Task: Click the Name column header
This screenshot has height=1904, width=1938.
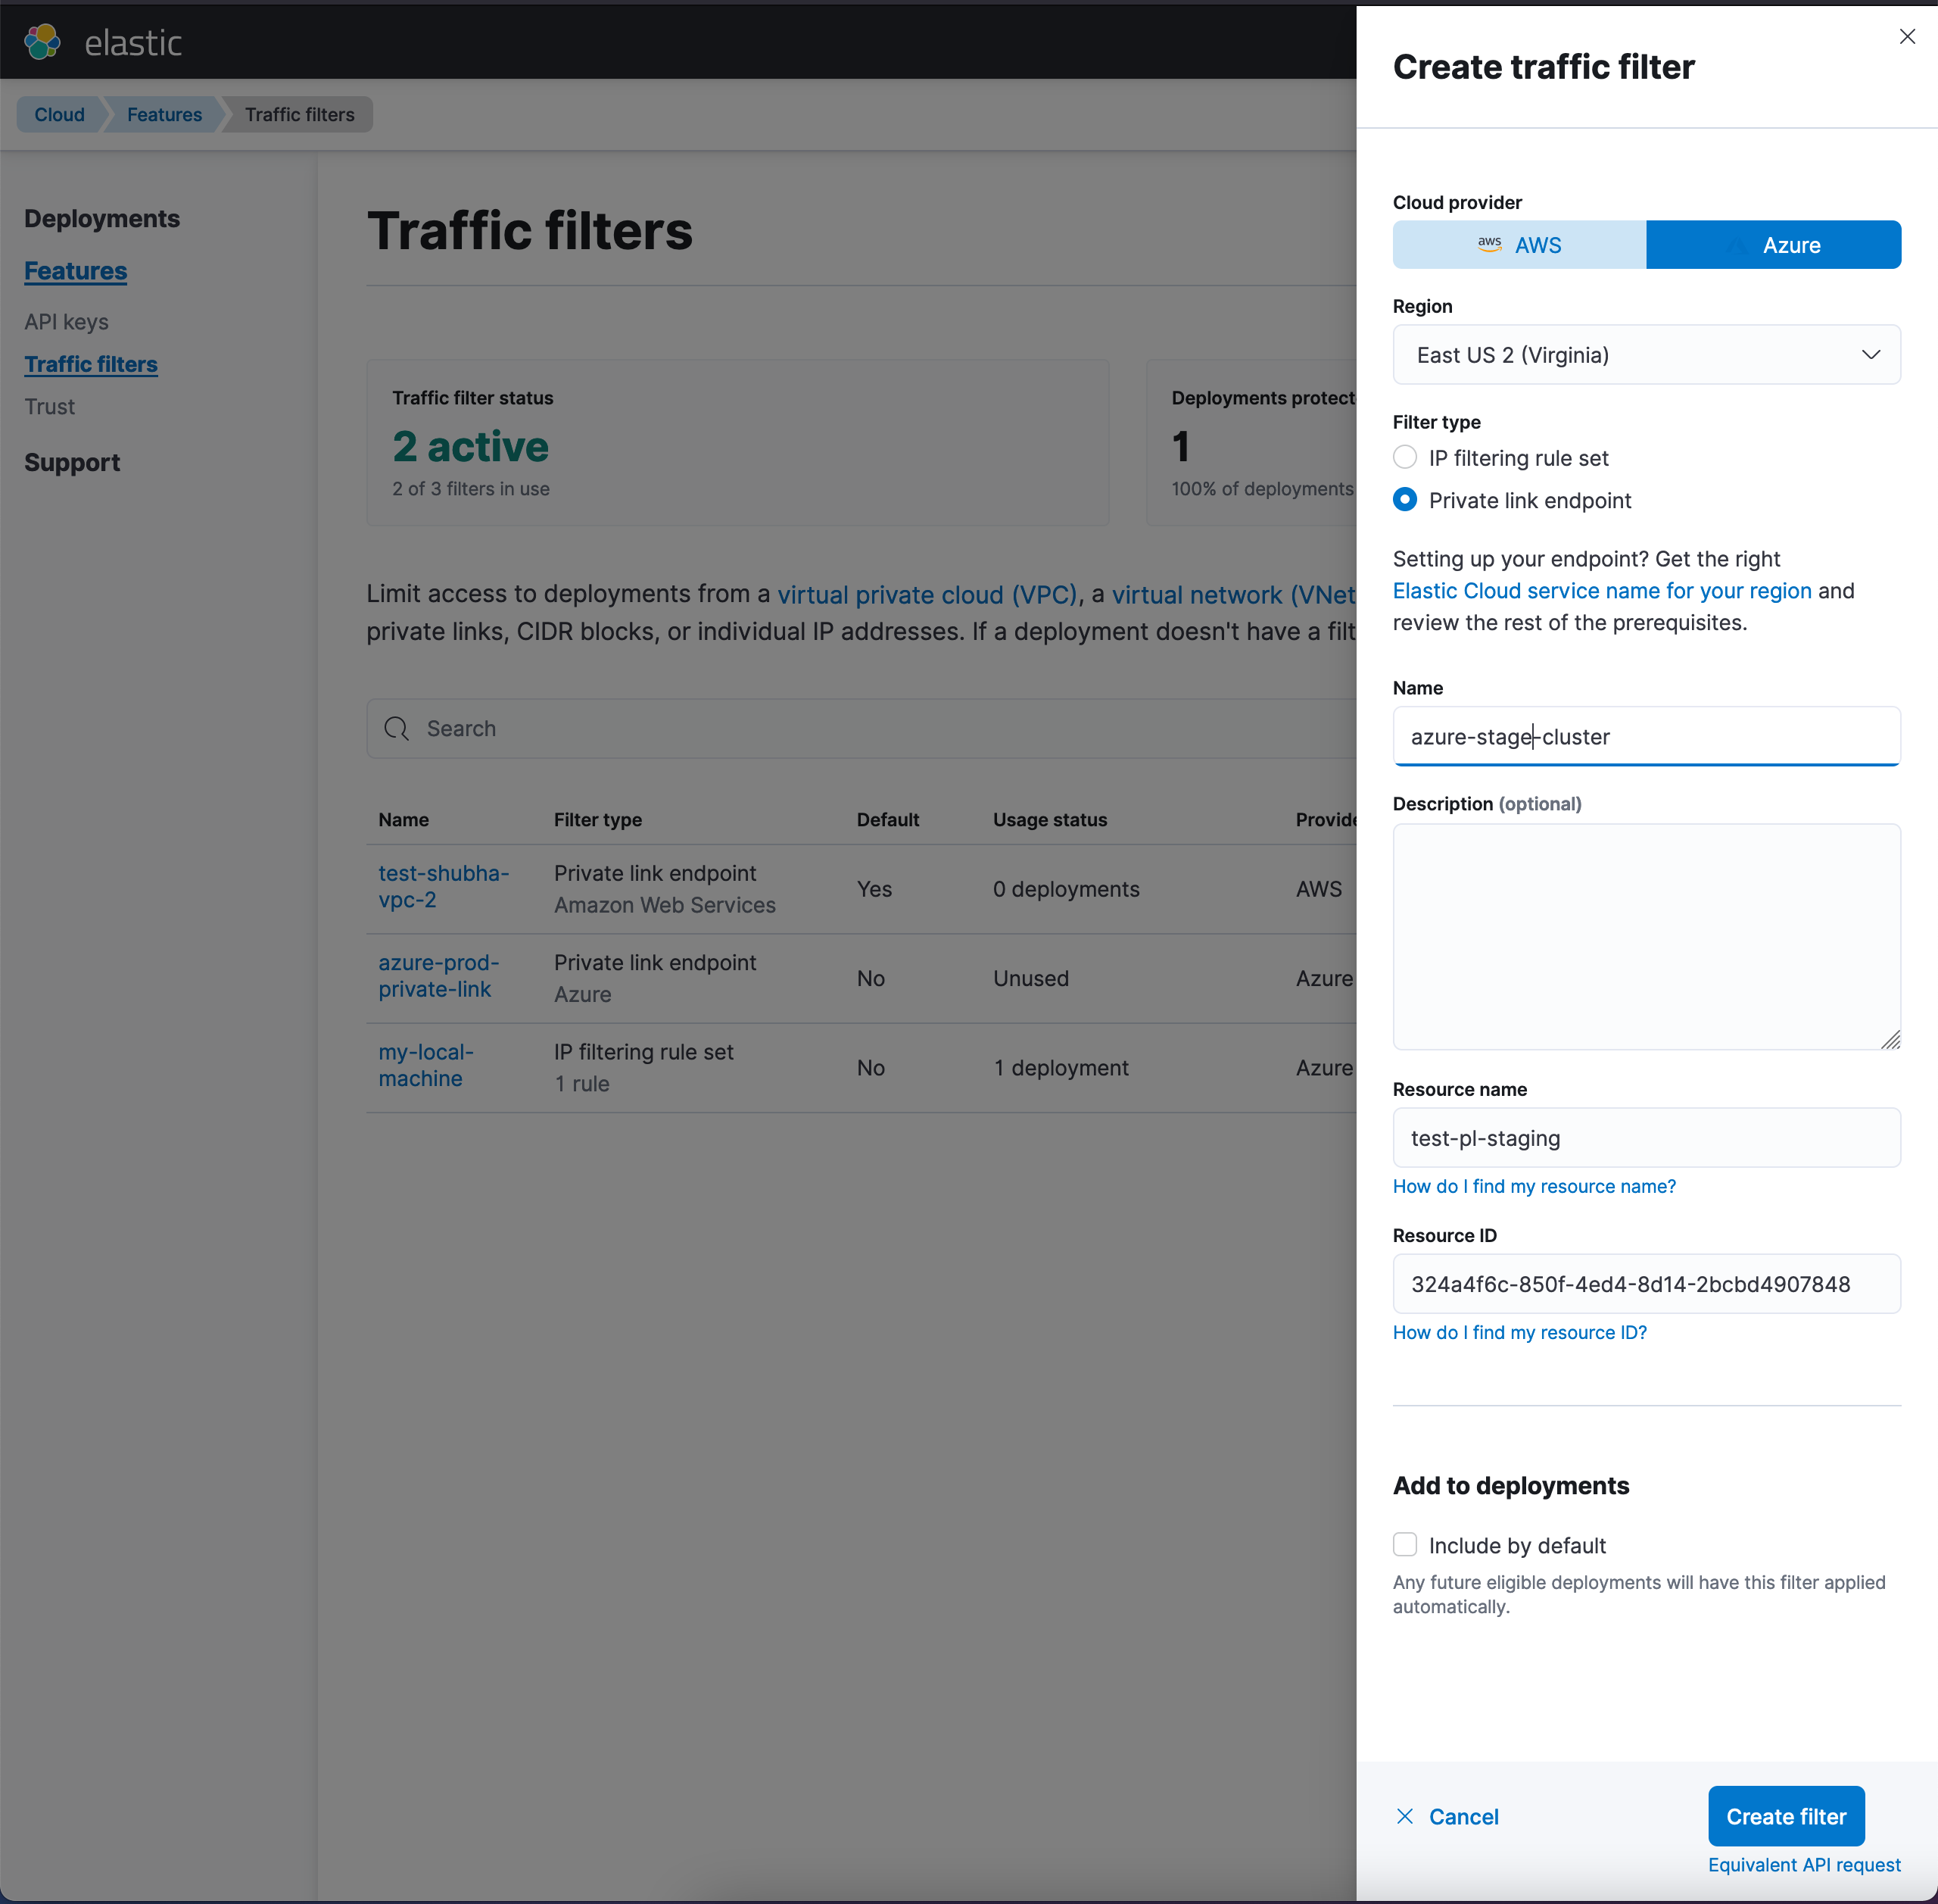Action: (403, 820)
